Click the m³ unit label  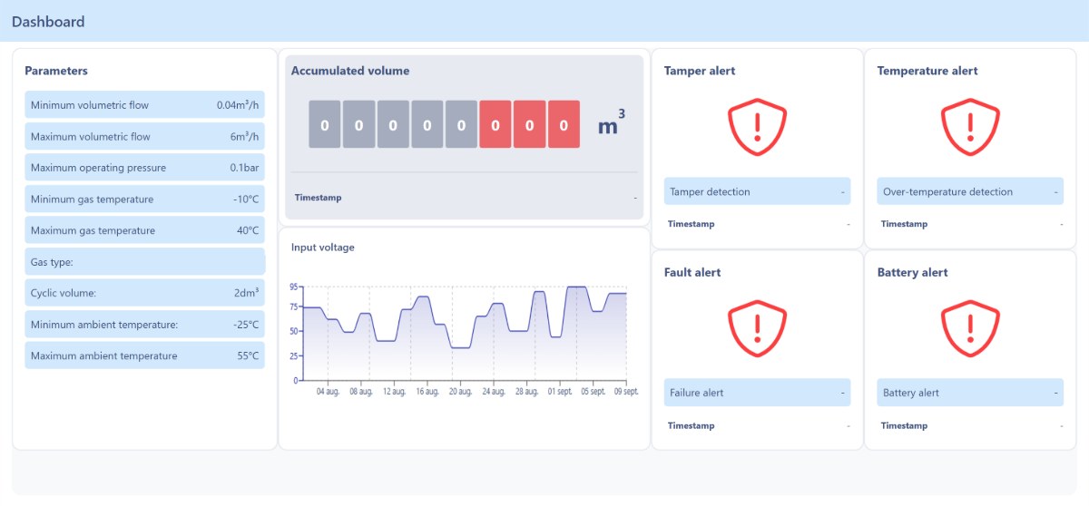(x=612, y=122)
